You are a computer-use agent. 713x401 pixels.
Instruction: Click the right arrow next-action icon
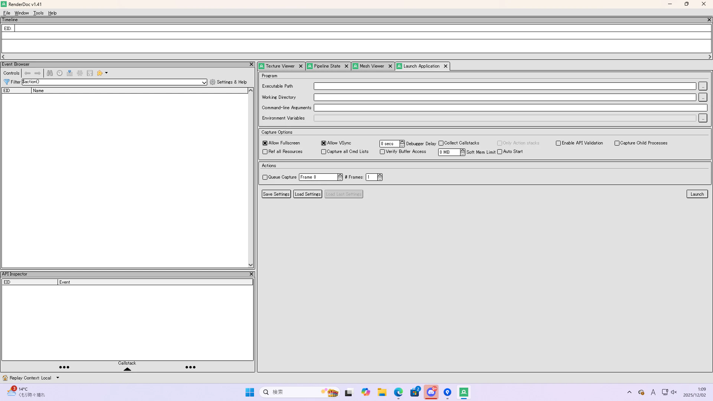click(x=38, y=73)
